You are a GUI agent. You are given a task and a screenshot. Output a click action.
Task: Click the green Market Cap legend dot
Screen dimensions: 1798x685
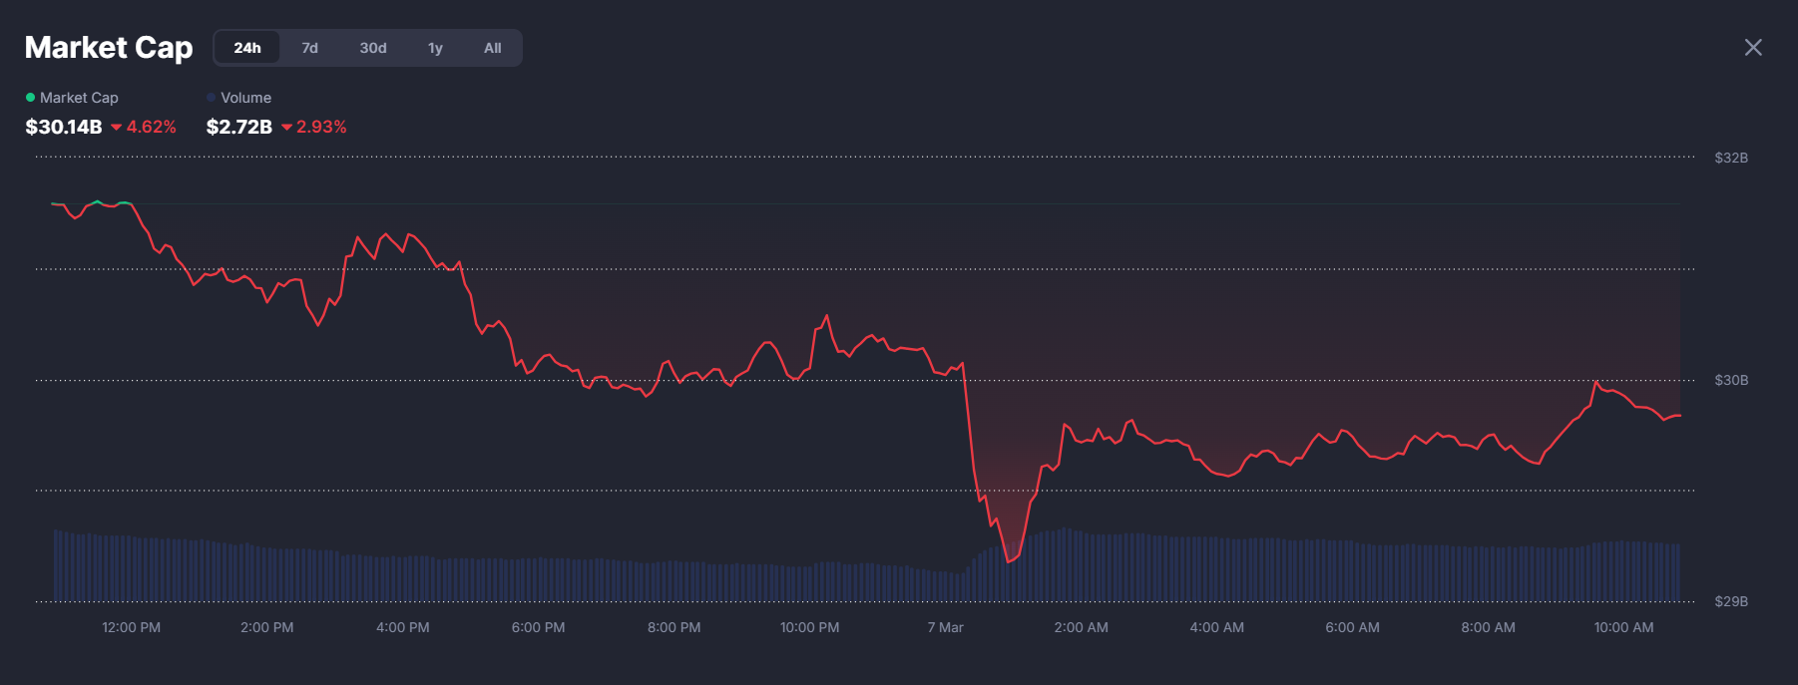(x=30, y=98)
